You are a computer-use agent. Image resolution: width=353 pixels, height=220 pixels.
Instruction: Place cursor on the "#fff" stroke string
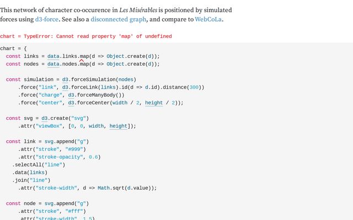74,211
